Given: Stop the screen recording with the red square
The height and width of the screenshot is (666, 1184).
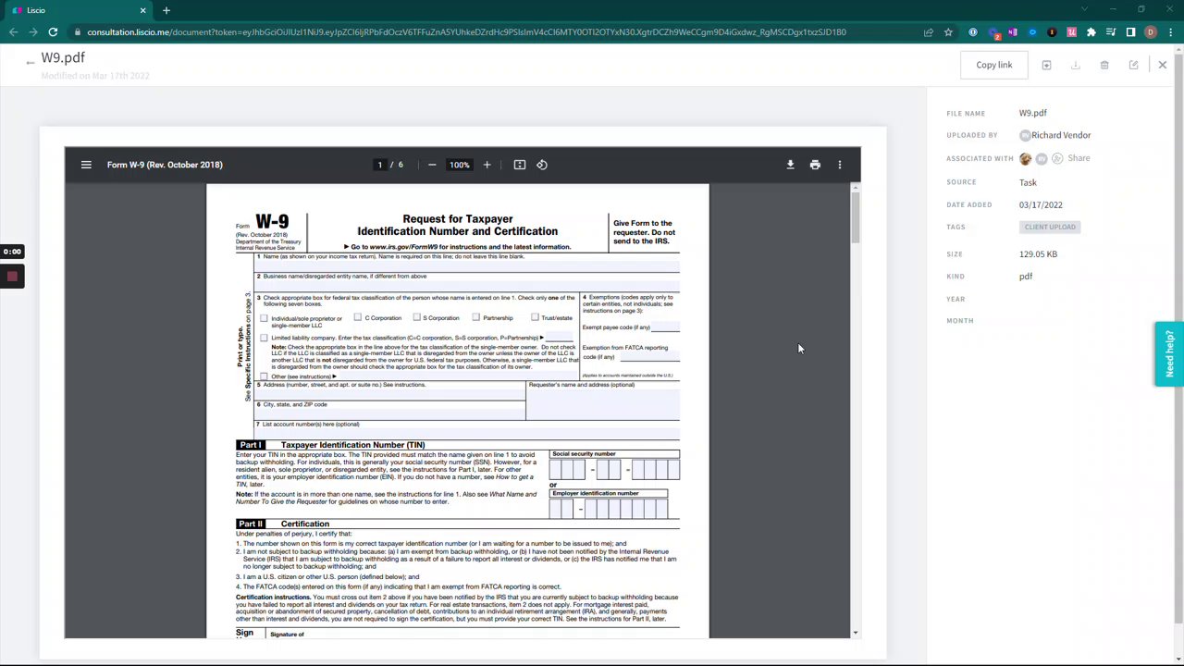Looking at the screenshot, I should tap(12, 276).
